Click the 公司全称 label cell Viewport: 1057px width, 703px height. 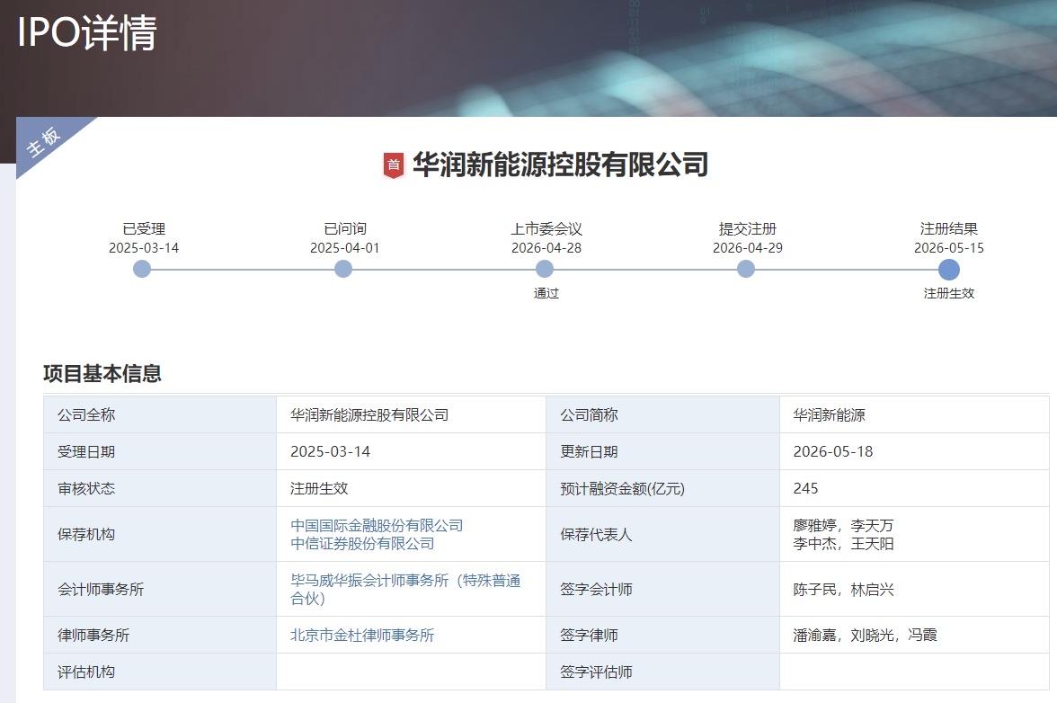click(160, 414)
